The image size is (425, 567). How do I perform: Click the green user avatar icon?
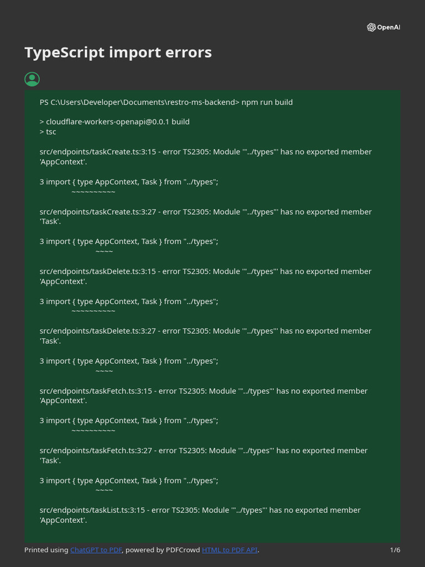pos(32,79)
